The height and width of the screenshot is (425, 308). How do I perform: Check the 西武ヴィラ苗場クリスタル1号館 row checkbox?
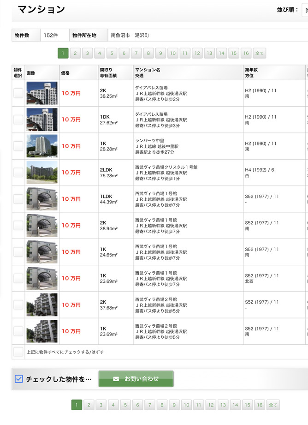(x=18, y=173)
